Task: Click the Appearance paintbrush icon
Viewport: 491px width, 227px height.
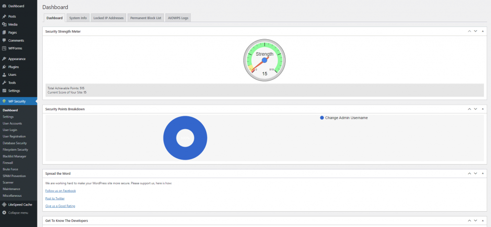Action: pos(4,59)
